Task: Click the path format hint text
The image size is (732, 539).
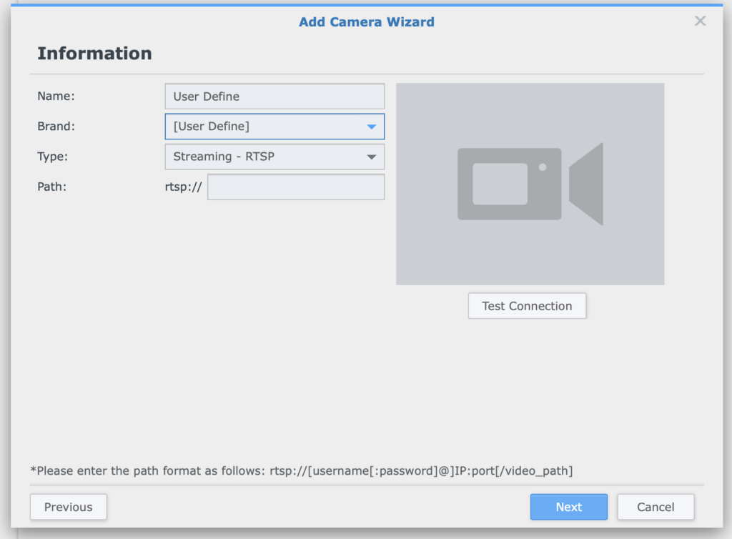Action: [302, 470]
